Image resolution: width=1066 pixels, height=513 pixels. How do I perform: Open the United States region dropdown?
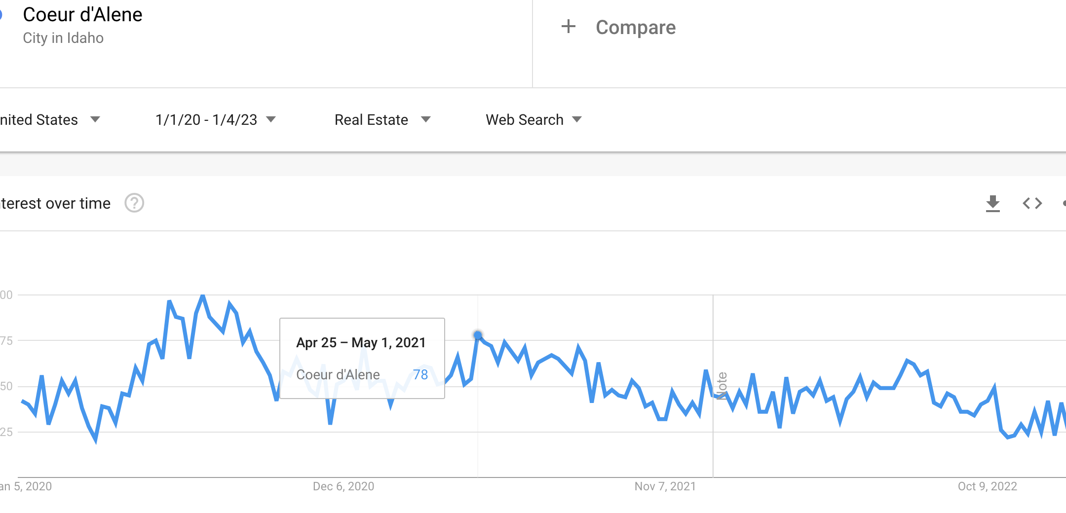click(49, 120)
